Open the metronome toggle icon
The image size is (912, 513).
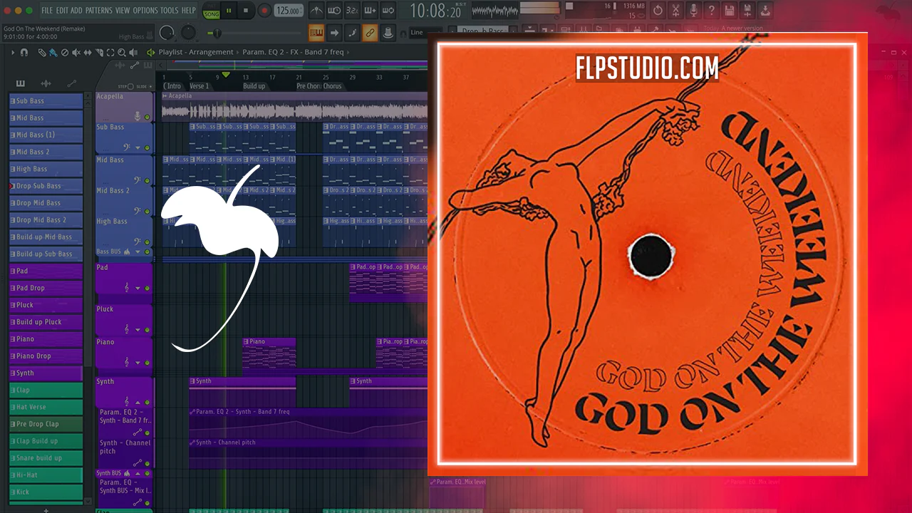click(317, 11)
